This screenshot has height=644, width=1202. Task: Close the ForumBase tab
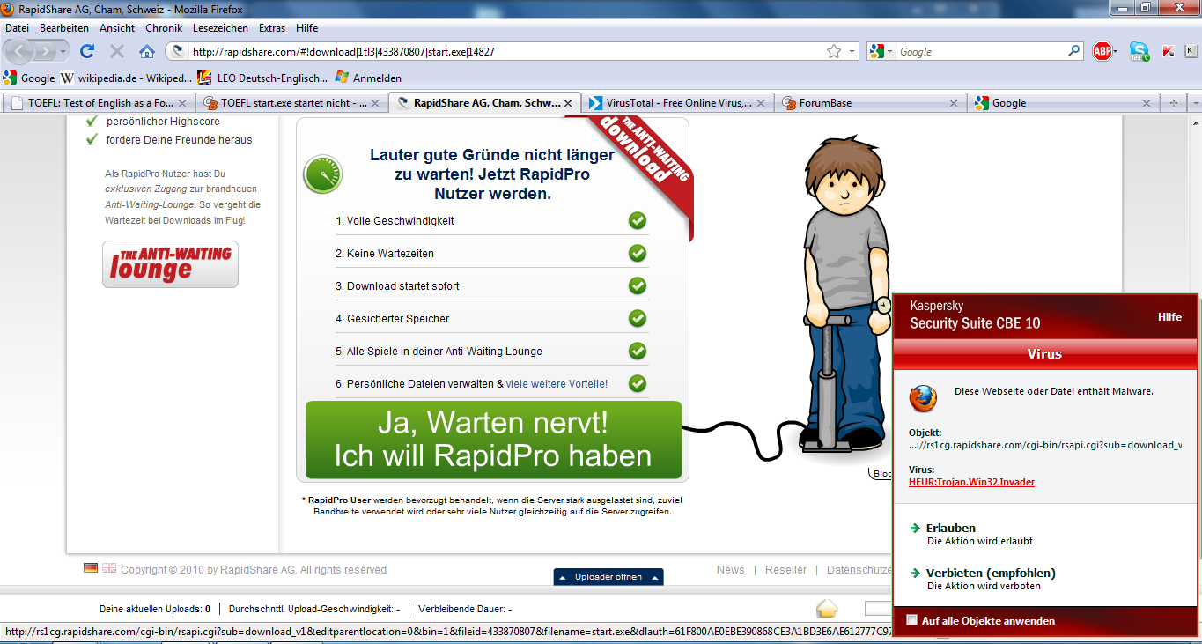click(954, 103)
